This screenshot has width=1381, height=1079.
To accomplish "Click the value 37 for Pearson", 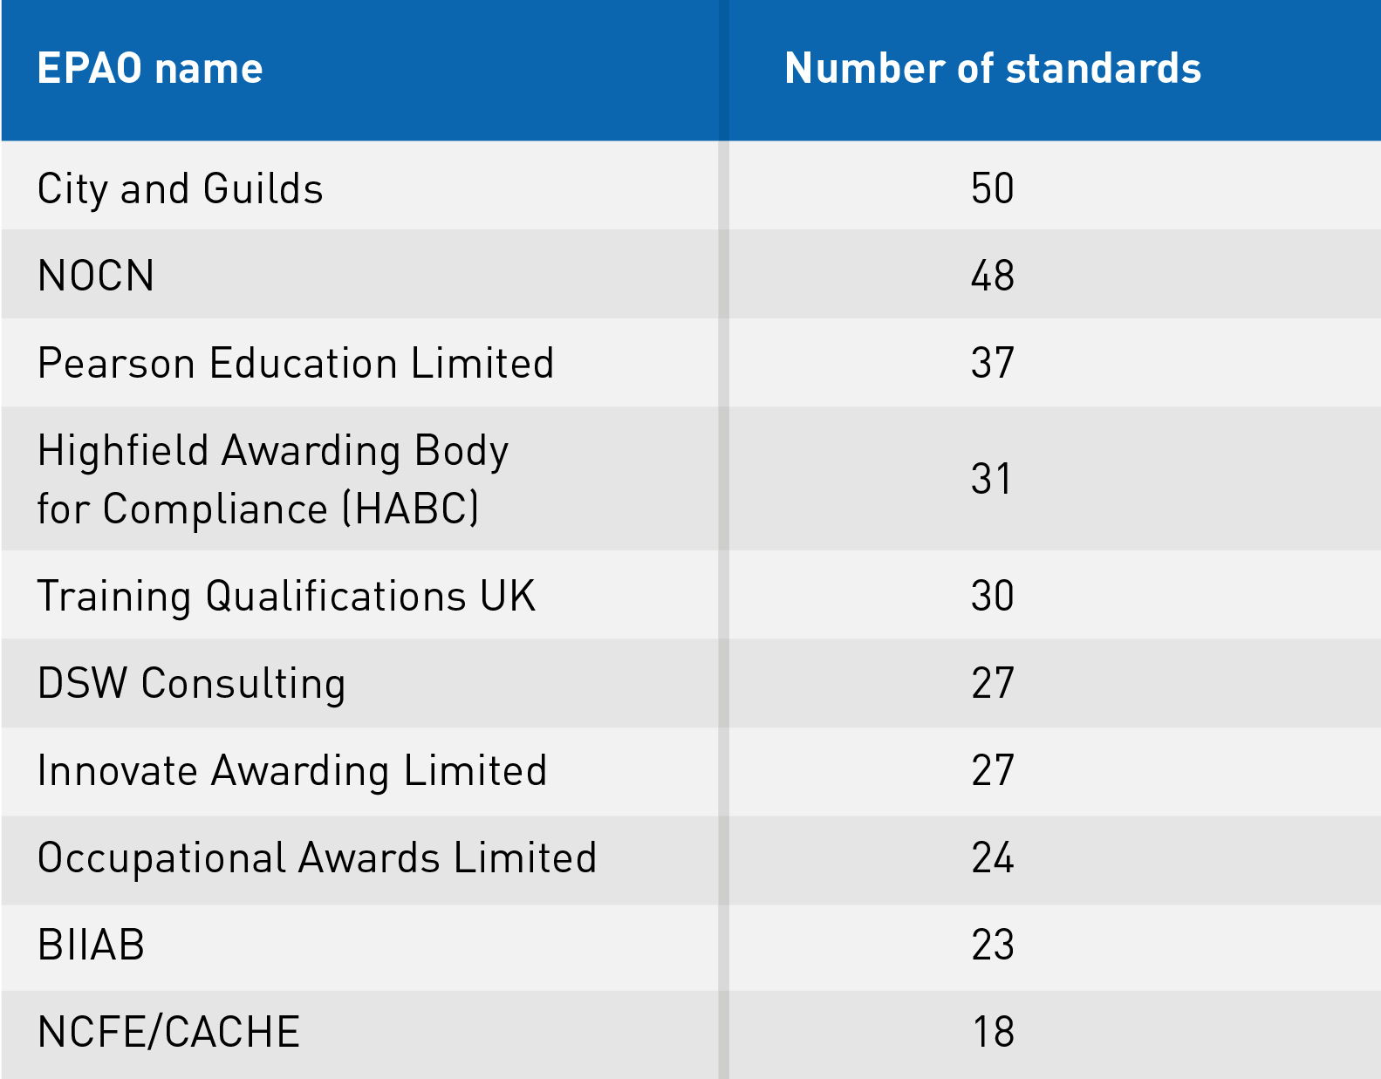I will point(993,363).
